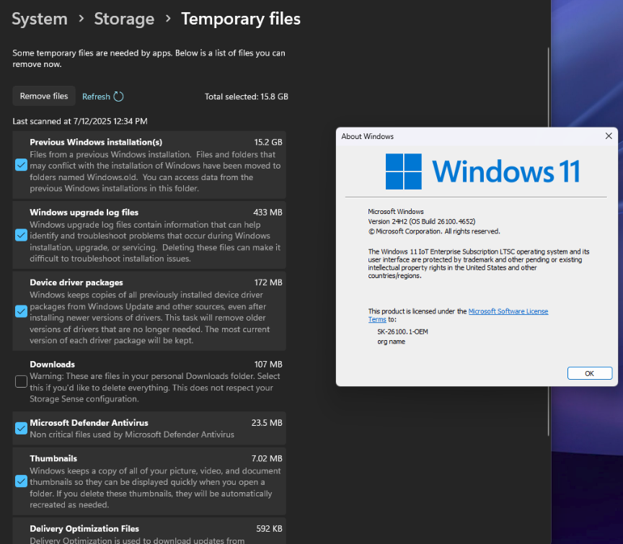Click Microsoft Corporation copyright line
The height and width of the screenshot is (544, 623).
434,231
